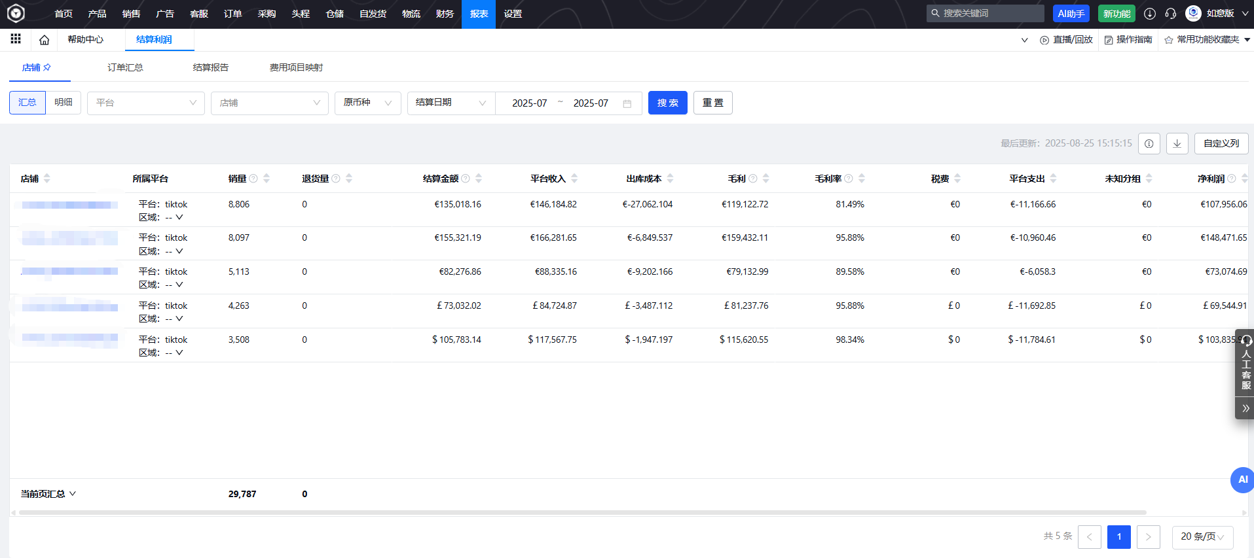The width and height of the screenshot is (1254, 558).
Task: Open the 平台 filter dropdown
Action: (x=145, y=103)
